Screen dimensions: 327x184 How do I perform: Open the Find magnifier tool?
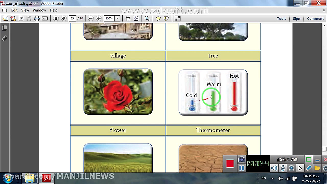[x=147, y=18]
